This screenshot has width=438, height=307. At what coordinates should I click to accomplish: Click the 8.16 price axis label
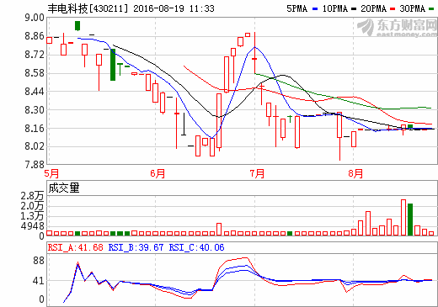(x=35, y=129)
